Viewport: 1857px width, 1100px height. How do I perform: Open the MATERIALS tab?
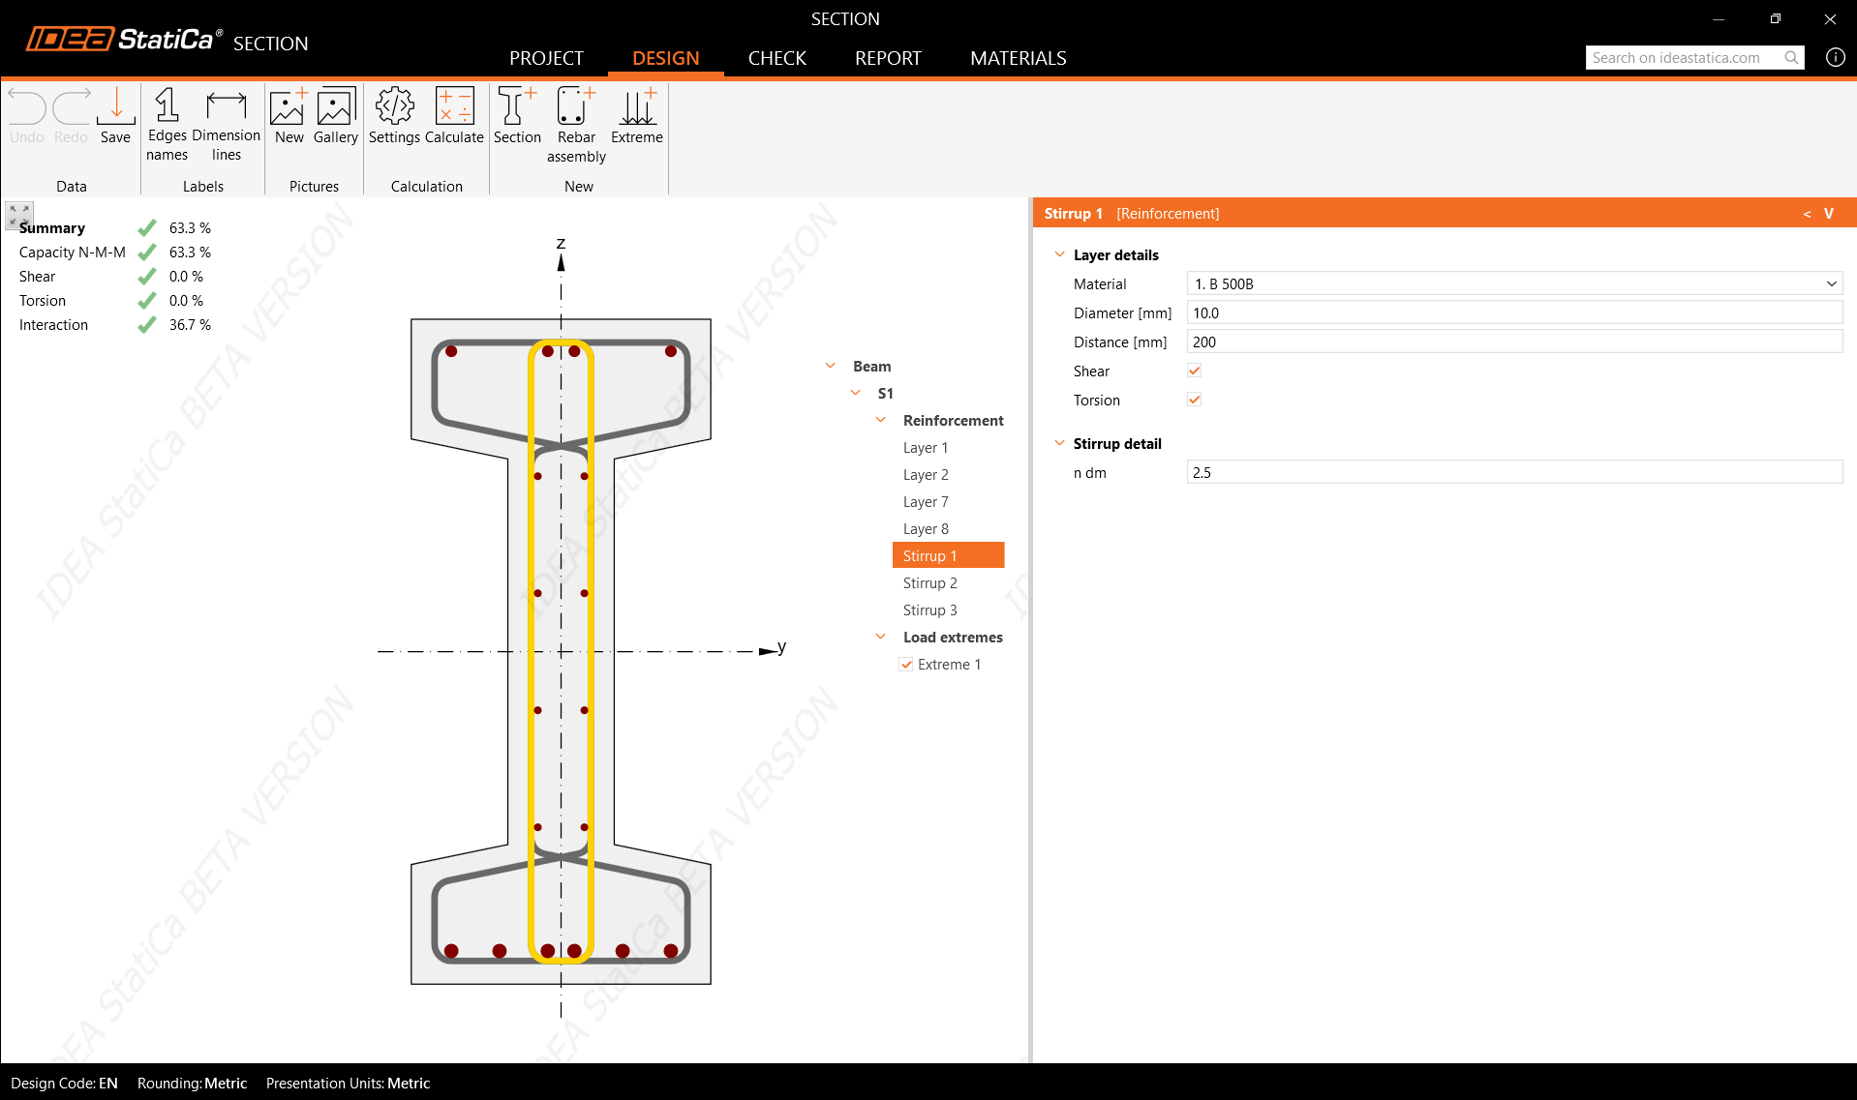click(x=1018, y=58)
